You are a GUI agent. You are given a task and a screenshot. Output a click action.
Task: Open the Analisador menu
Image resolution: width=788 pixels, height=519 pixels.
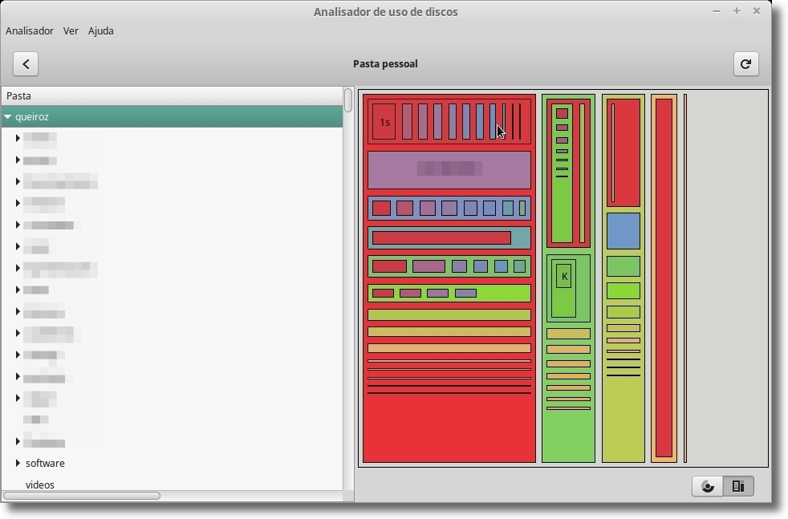coord(30,31)
